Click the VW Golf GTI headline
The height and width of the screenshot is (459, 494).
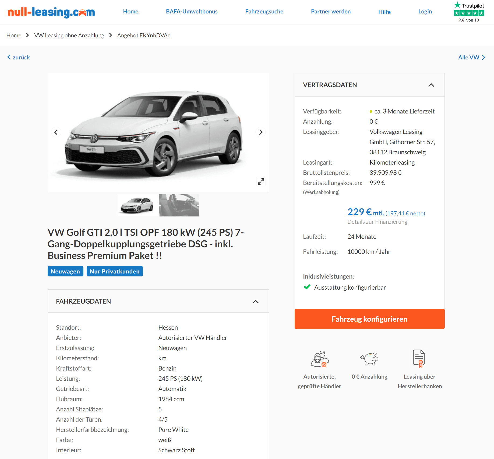146,244
